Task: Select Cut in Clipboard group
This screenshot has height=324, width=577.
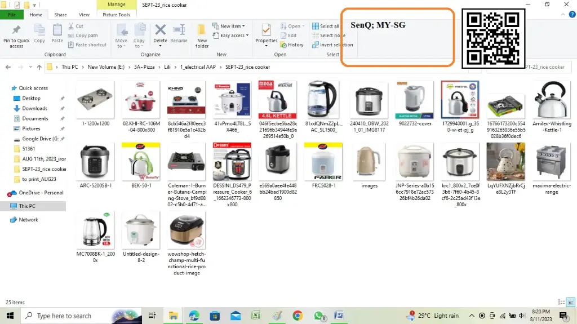Action: 76,26
